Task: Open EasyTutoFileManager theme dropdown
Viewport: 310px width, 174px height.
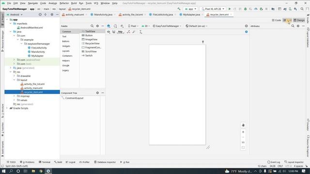Action: pyautogui.click(x=167, y=26)
